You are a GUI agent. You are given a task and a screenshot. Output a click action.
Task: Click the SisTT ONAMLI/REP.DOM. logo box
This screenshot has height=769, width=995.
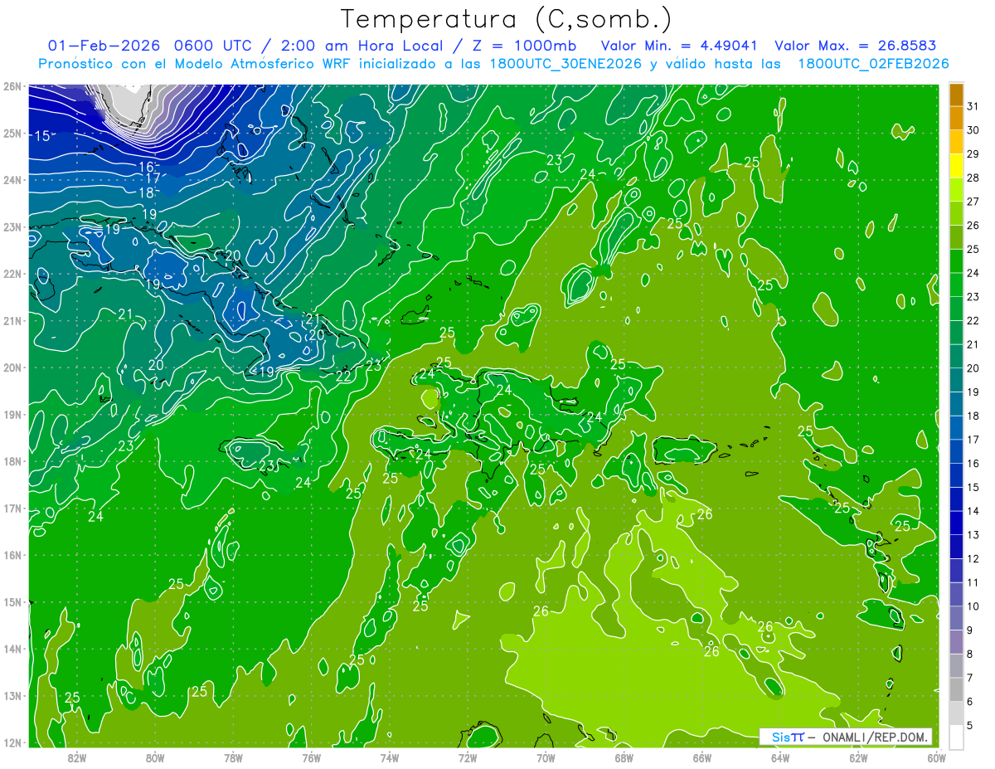tap(846, 737)
